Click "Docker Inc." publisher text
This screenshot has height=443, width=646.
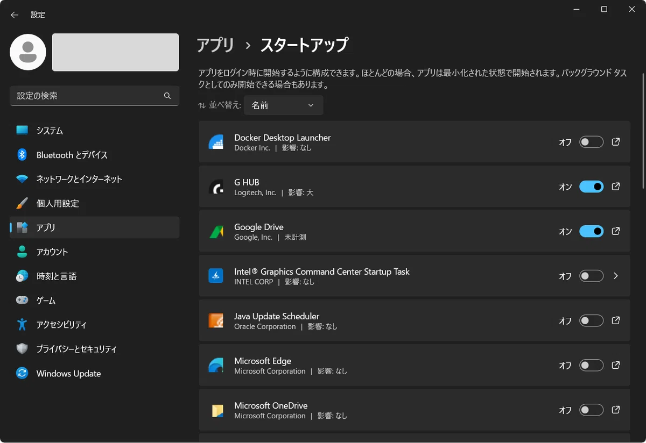click(x=252, y=148)
